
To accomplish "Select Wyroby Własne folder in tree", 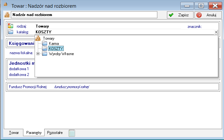I will (x=61, y=54).
